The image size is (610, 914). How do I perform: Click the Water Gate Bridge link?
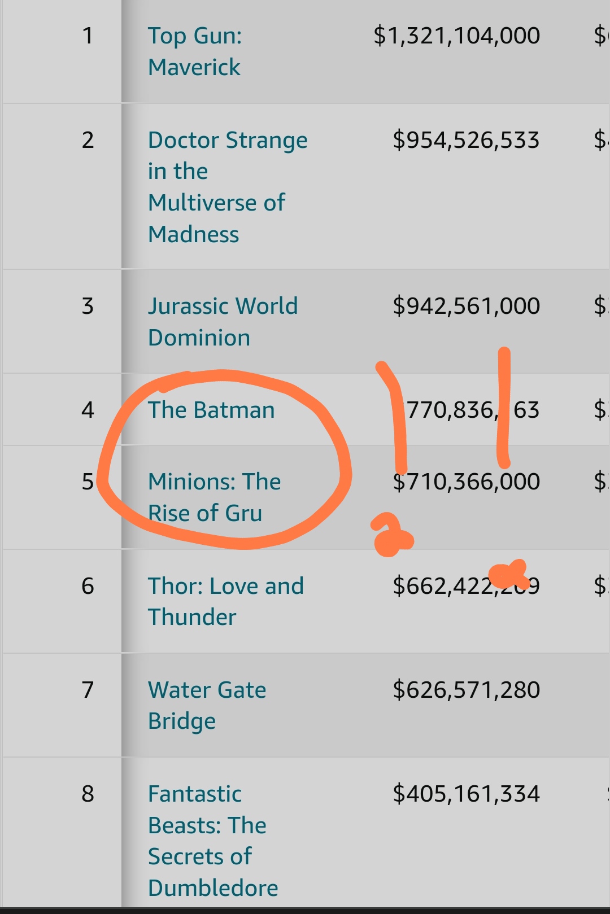point(207,705)
